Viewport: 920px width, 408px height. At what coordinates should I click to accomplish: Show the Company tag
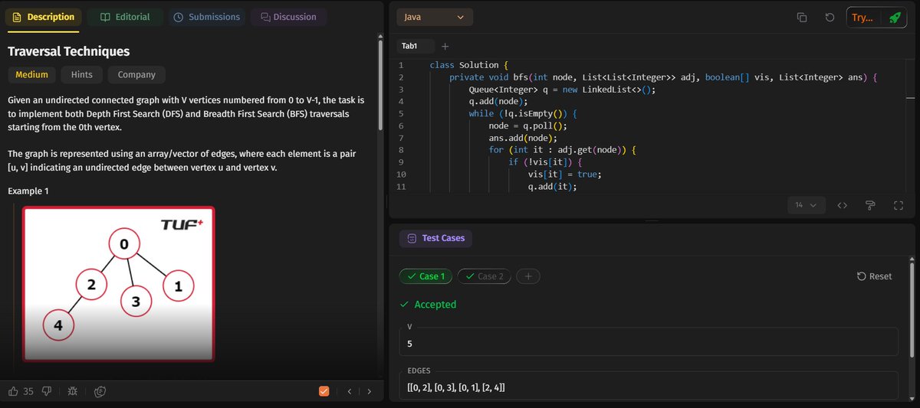pos(136,74)
